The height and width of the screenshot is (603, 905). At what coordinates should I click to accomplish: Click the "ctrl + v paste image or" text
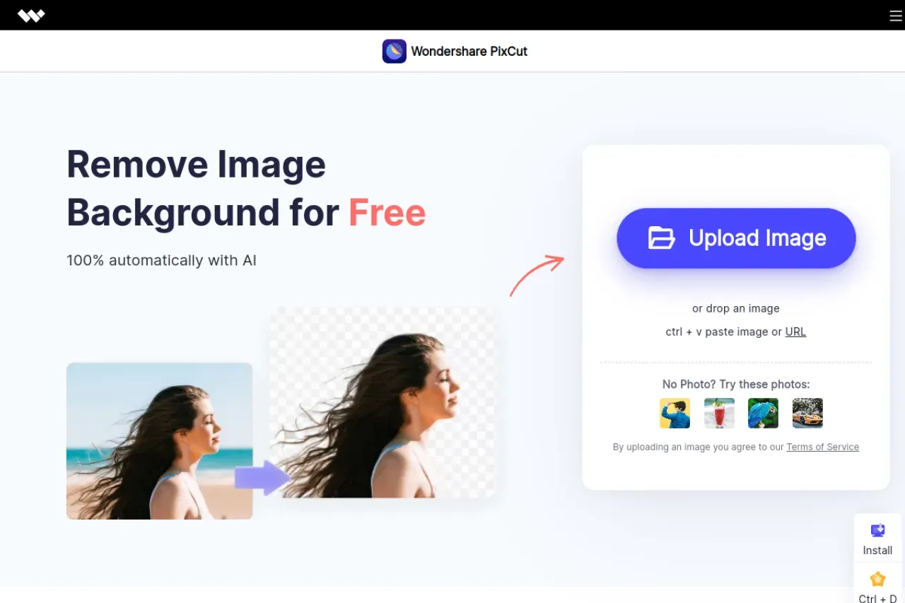pos(724,332)
